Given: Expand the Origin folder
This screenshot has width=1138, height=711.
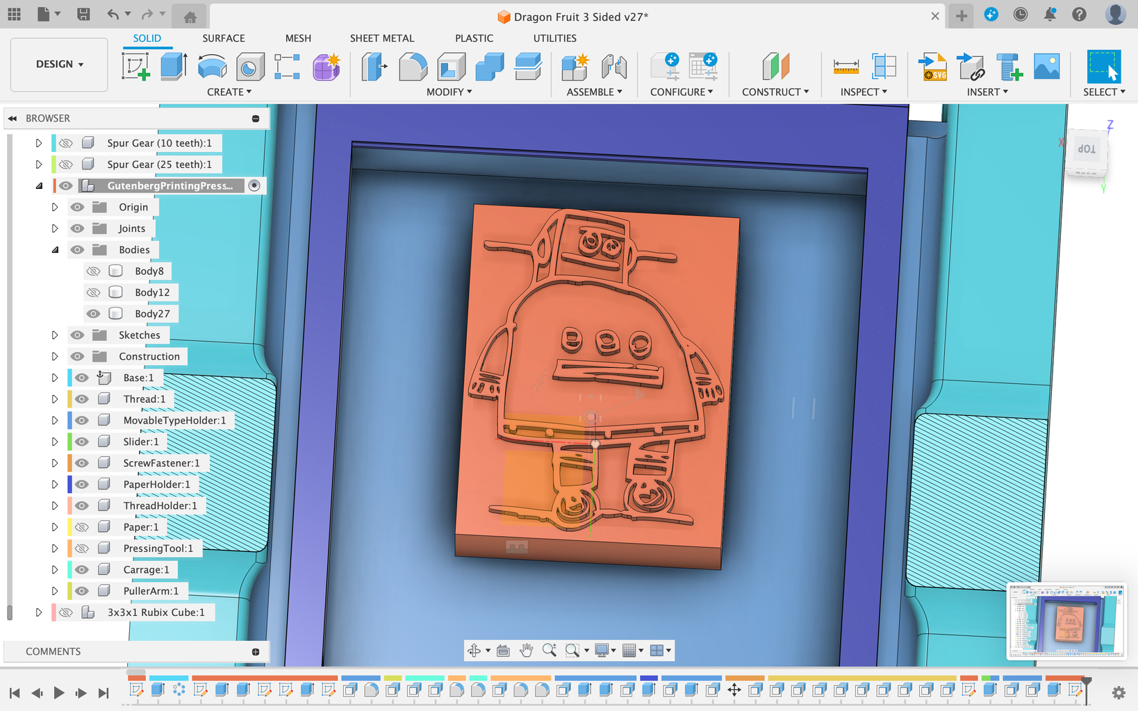Looking at the screenshot, I should (x=55, y=207).
